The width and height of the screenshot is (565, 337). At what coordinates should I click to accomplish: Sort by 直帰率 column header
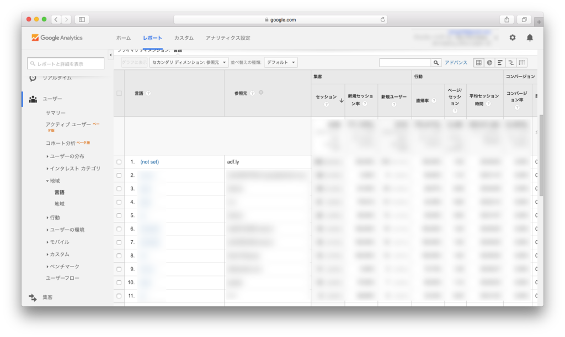tap(422, 101)
